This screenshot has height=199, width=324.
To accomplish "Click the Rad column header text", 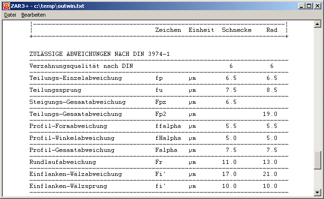I will click(x=272, y=30).
